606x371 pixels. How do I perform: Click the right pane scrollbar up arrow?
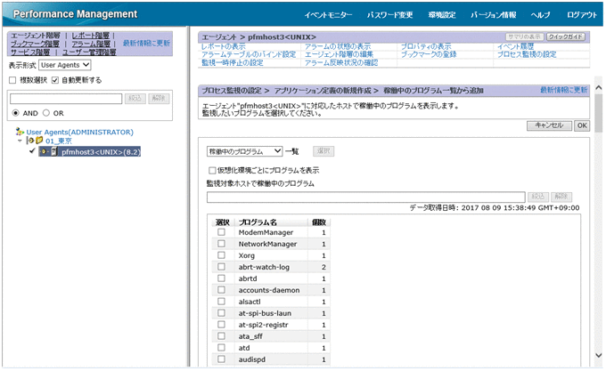[x=598, y=88]
